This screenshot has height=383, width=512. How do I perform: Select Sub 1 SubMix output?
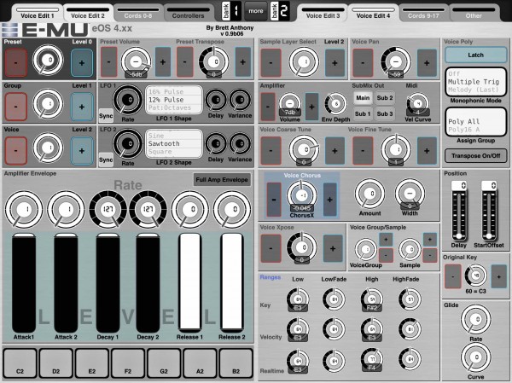pos(363,114)
